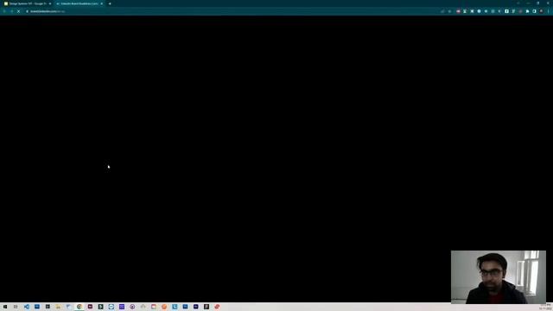Focus the browser address bar
The height and width of the screenshot is (311, 553).
[232, 11]
